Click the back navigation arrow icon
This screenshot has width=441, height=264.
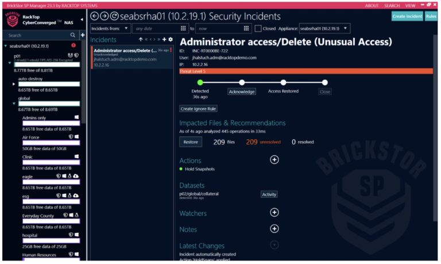pyautogui.click(x=95, y=16)
